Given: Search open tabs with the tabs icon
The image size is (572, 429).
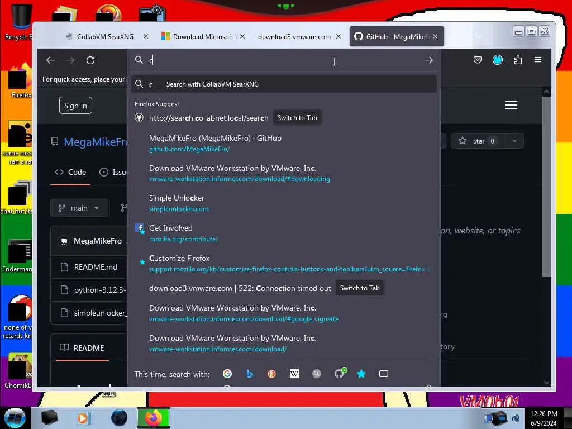Looking at the screenshot, I should click(383, 374).
